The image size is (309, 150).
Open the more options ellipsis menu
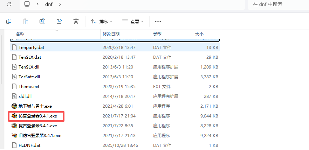pyautogui.click(x=158, y=22)
